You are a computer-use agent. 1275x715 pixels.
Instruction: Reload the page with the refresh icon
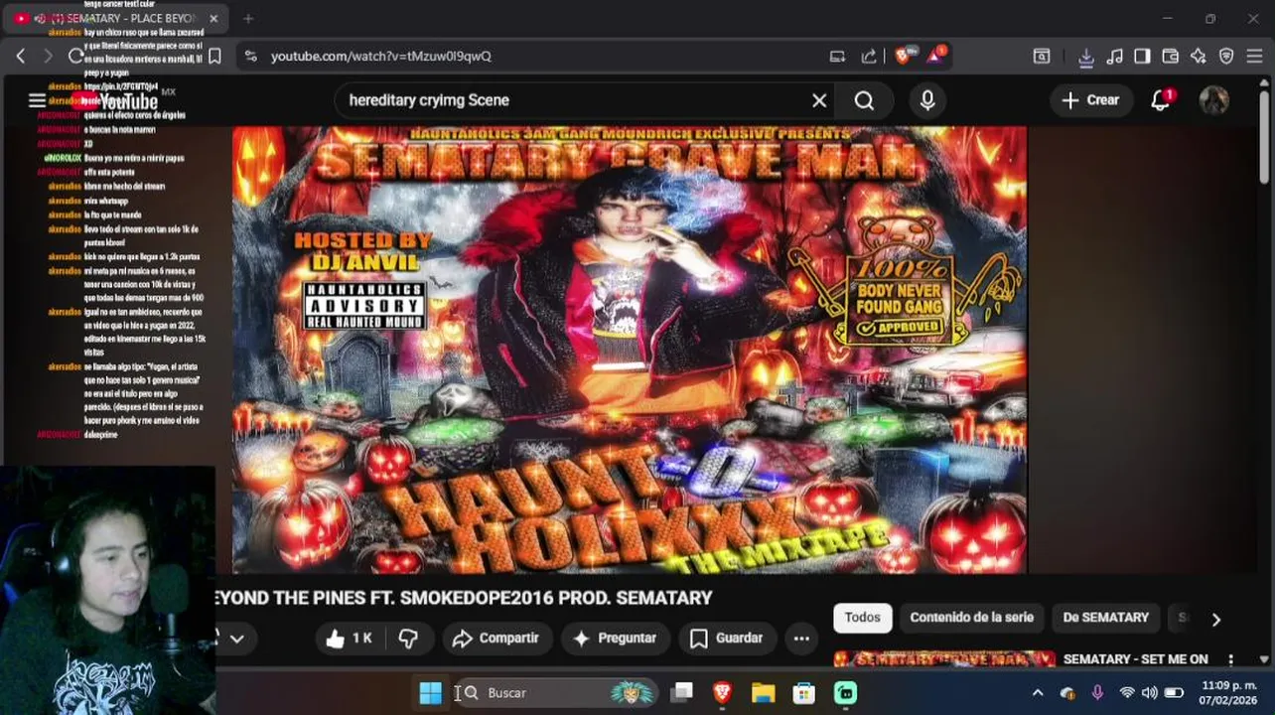click(75, 57)
